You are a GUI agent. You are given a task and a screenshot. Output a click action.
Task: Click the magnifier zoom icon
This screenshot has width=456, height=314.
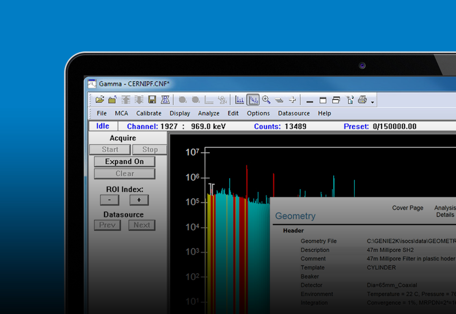266,100
